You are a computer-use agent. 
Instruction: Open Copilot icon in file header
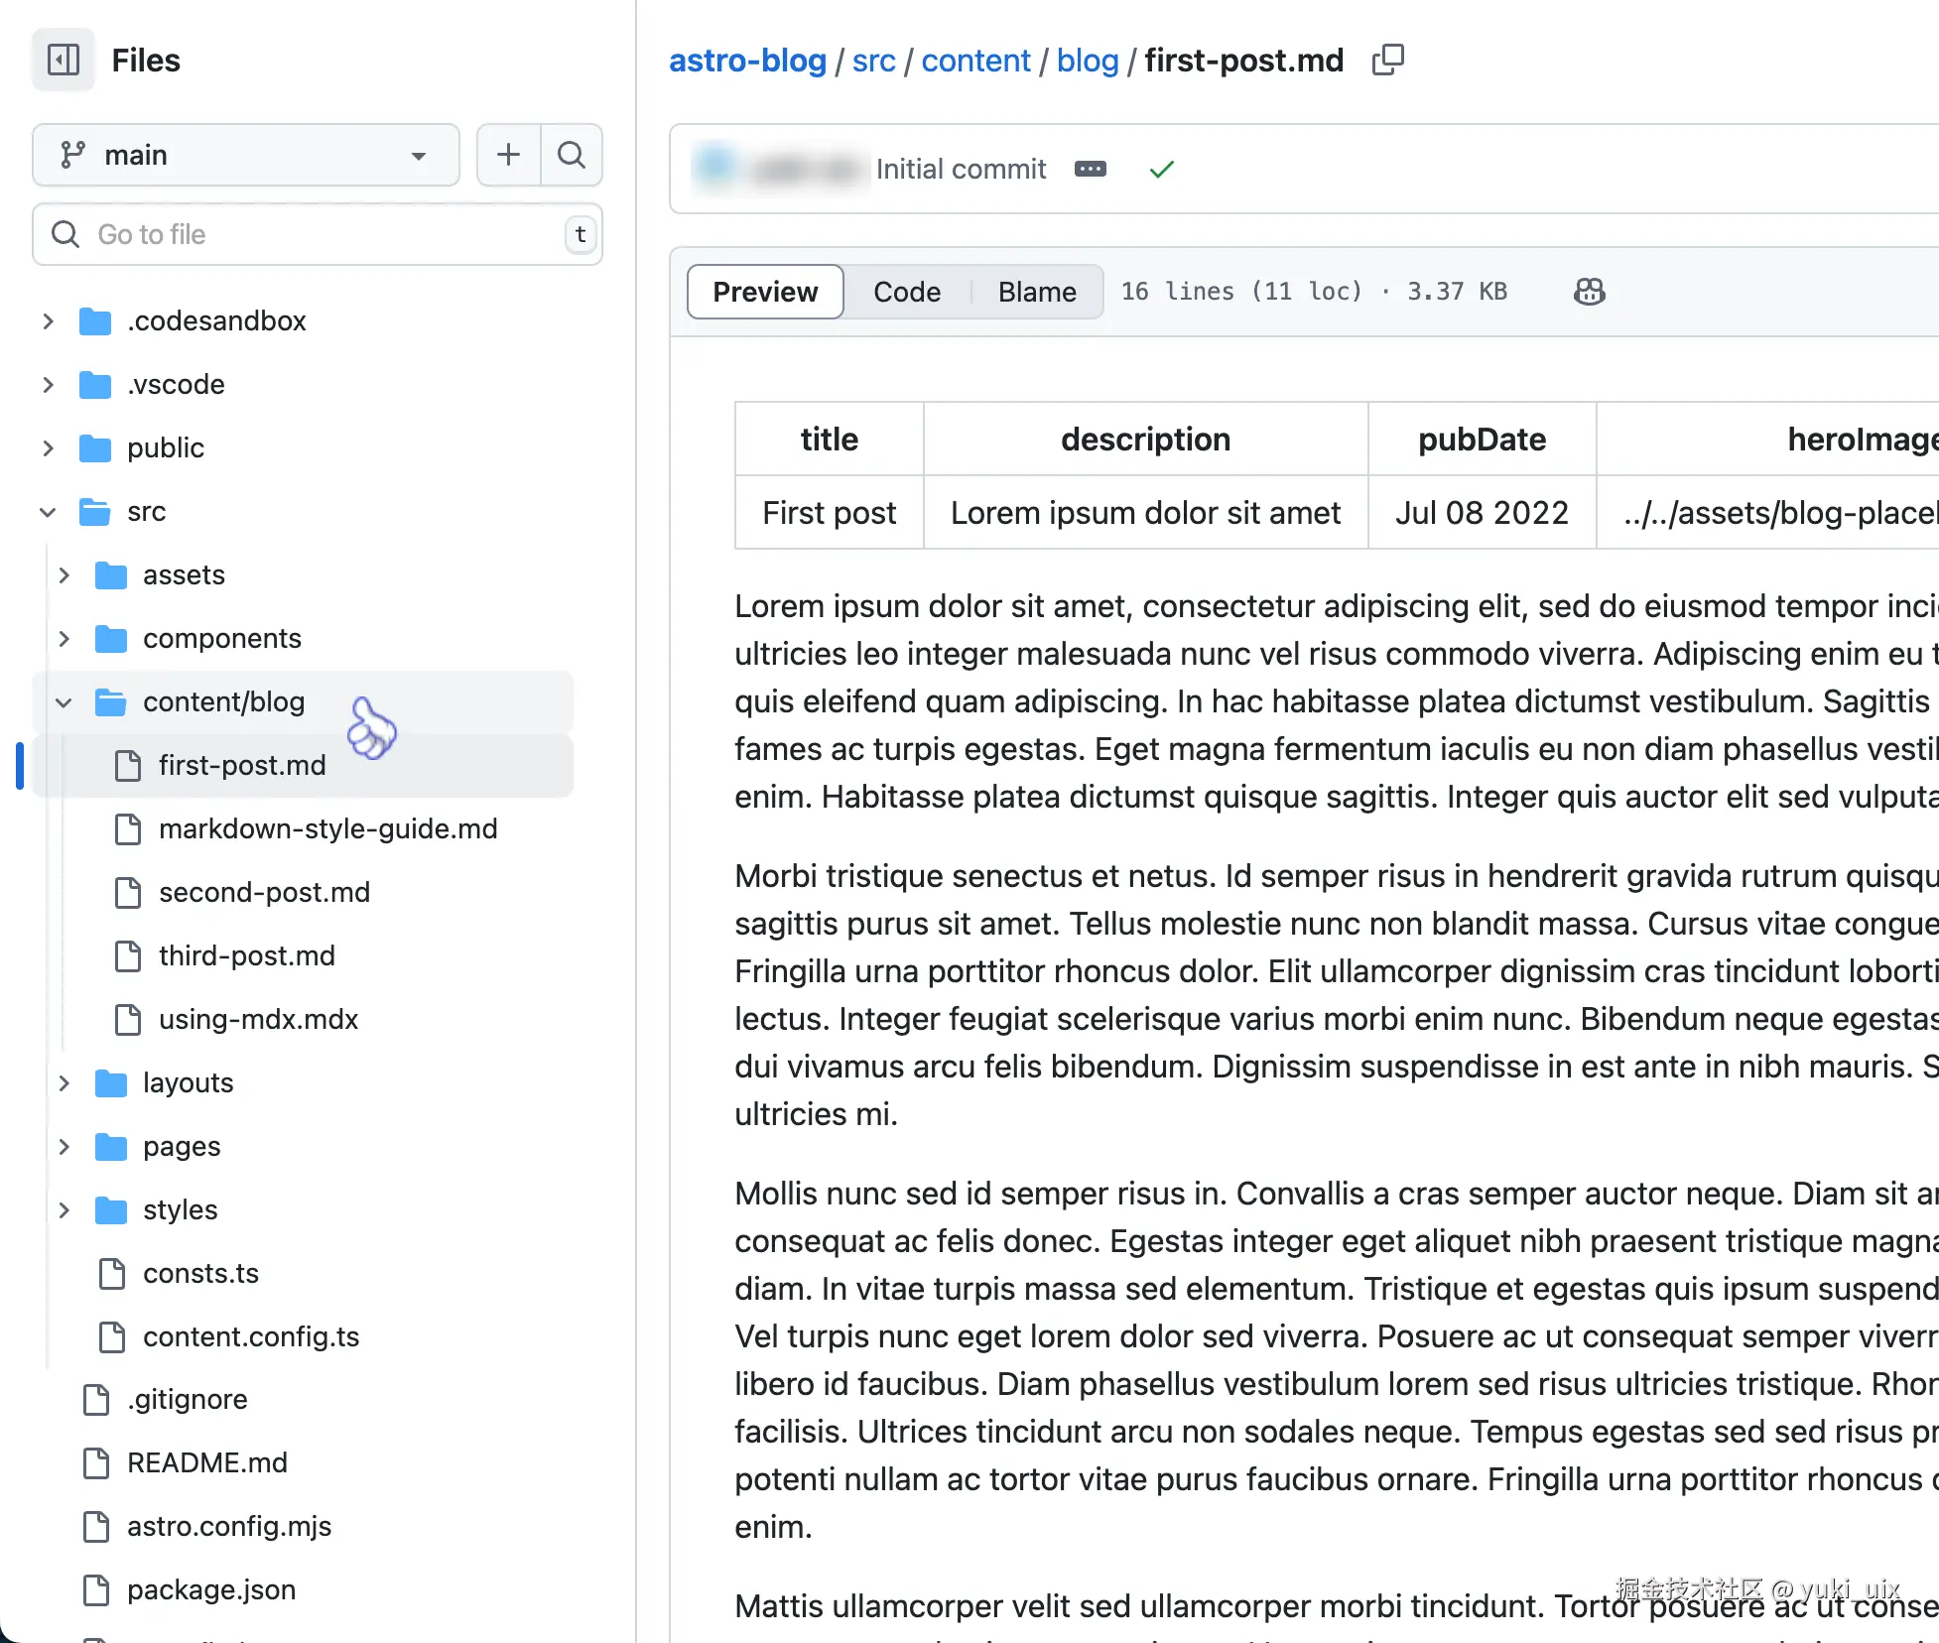coord(1590,292)
